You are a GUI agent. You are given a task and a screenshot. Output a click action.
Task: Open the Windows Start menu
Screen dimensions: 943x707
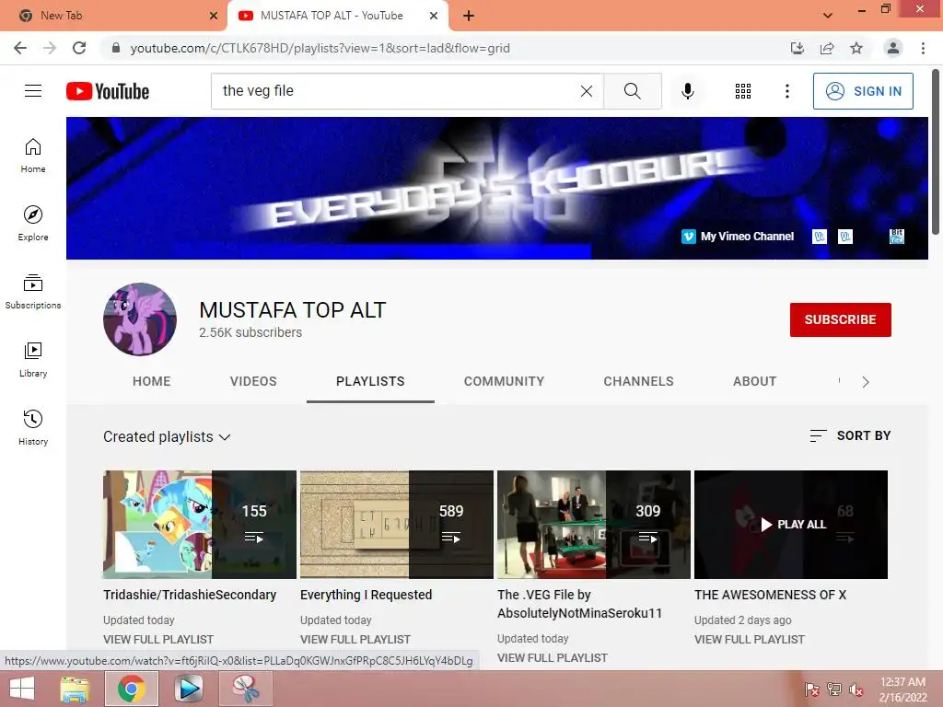(22, 689)
